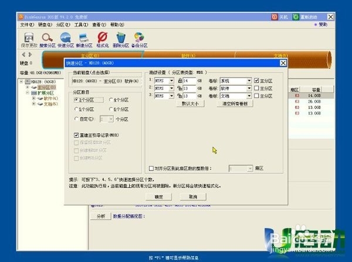
Task: Select the 3 partitions (3个分区) radio button
Action: click(x=76, y=100)
